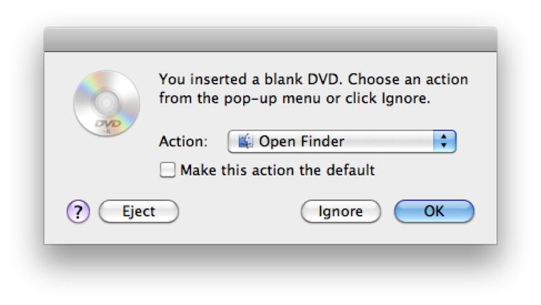Open the Action pop-up showing Open Finder
541x305 pixels.
click(x=342, y=141)
